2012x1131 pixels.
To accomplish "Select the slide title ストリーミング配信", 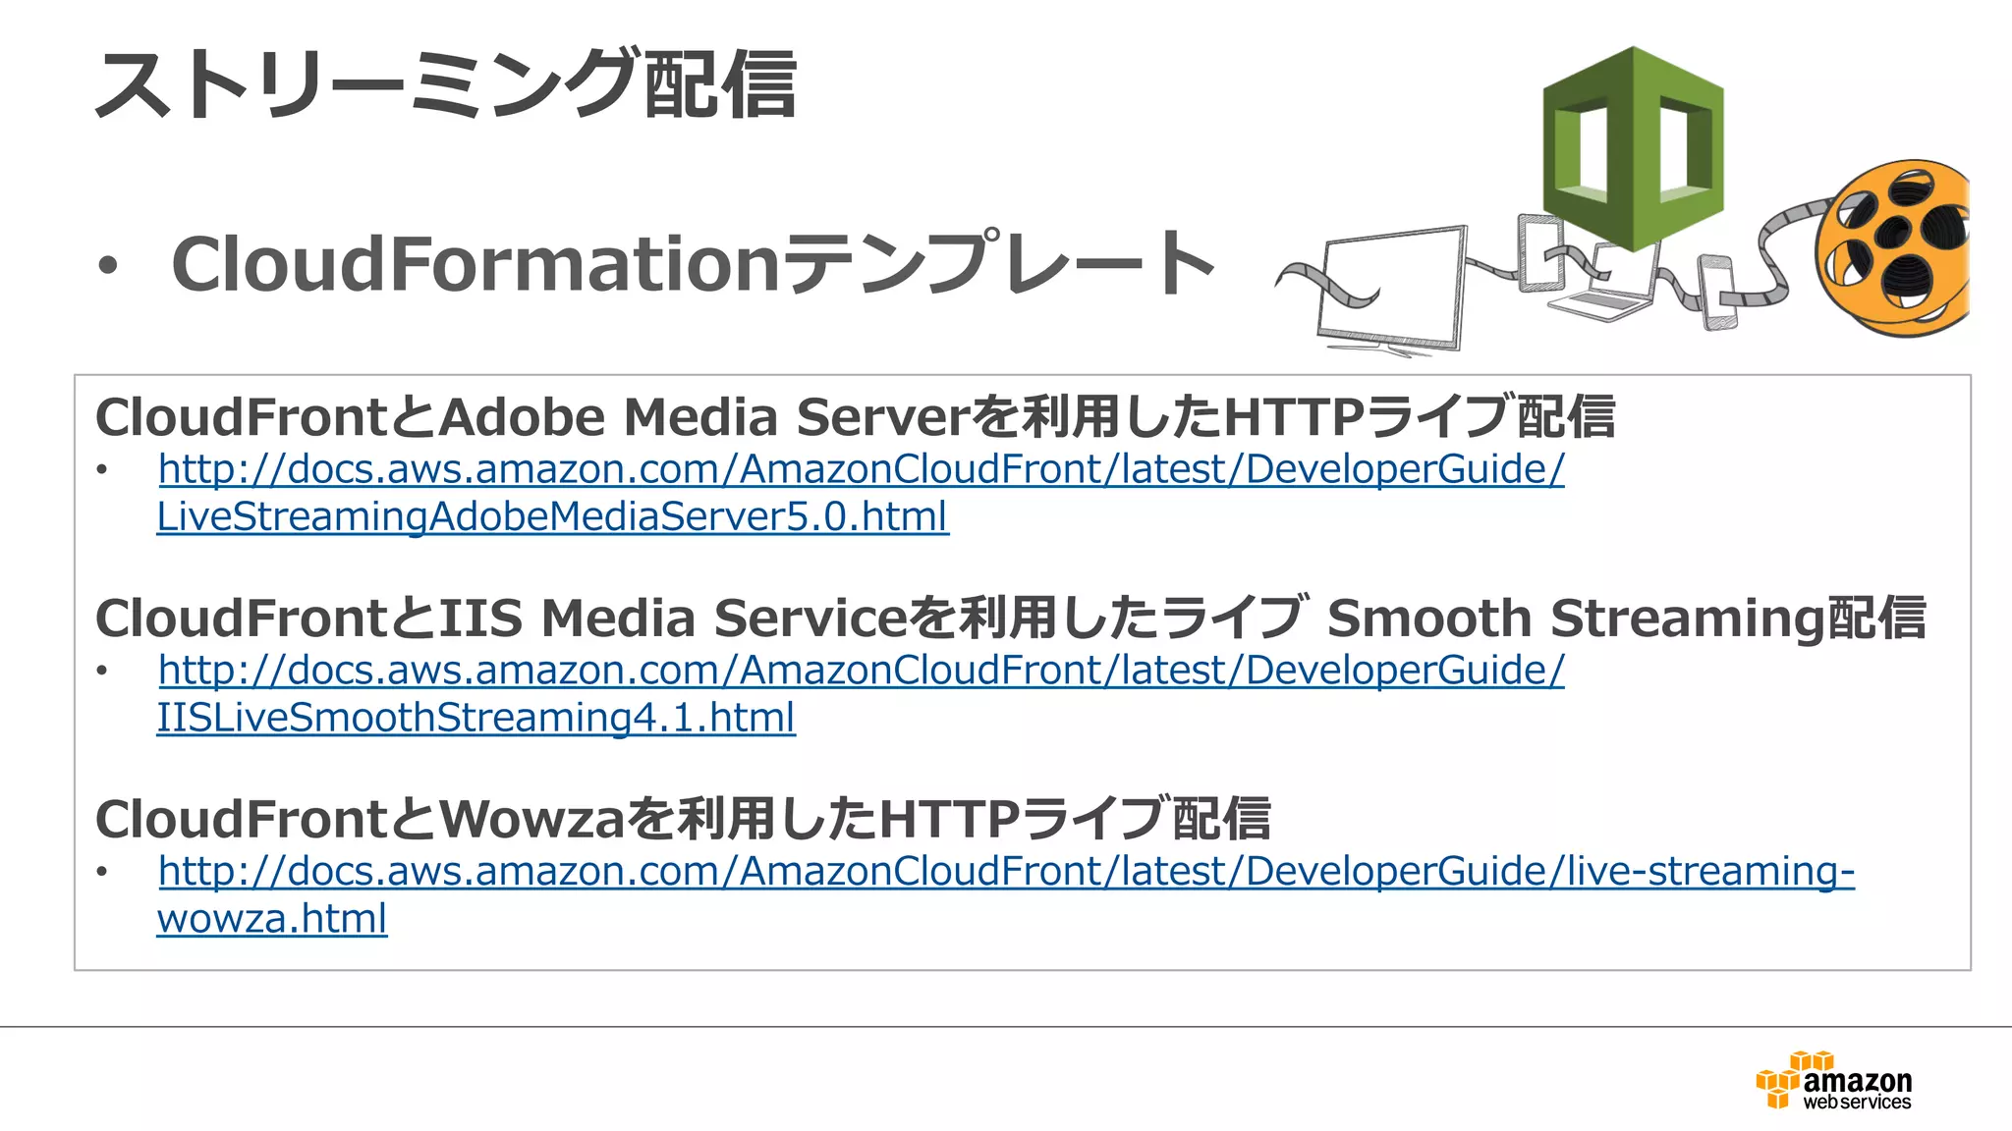I will click(x=445, y=84).
